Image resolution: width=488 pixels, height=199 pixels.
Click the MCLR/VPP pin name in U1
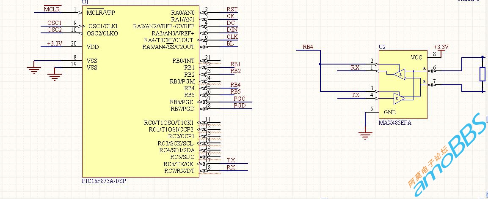(101, 13)
